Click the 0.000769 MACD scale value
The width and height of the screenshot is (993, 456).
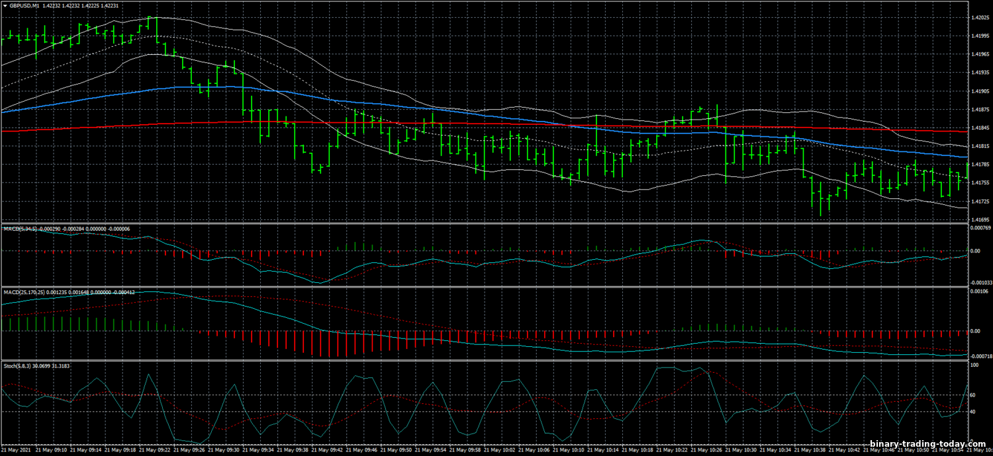pyautogui.click(x=980, y=228)
